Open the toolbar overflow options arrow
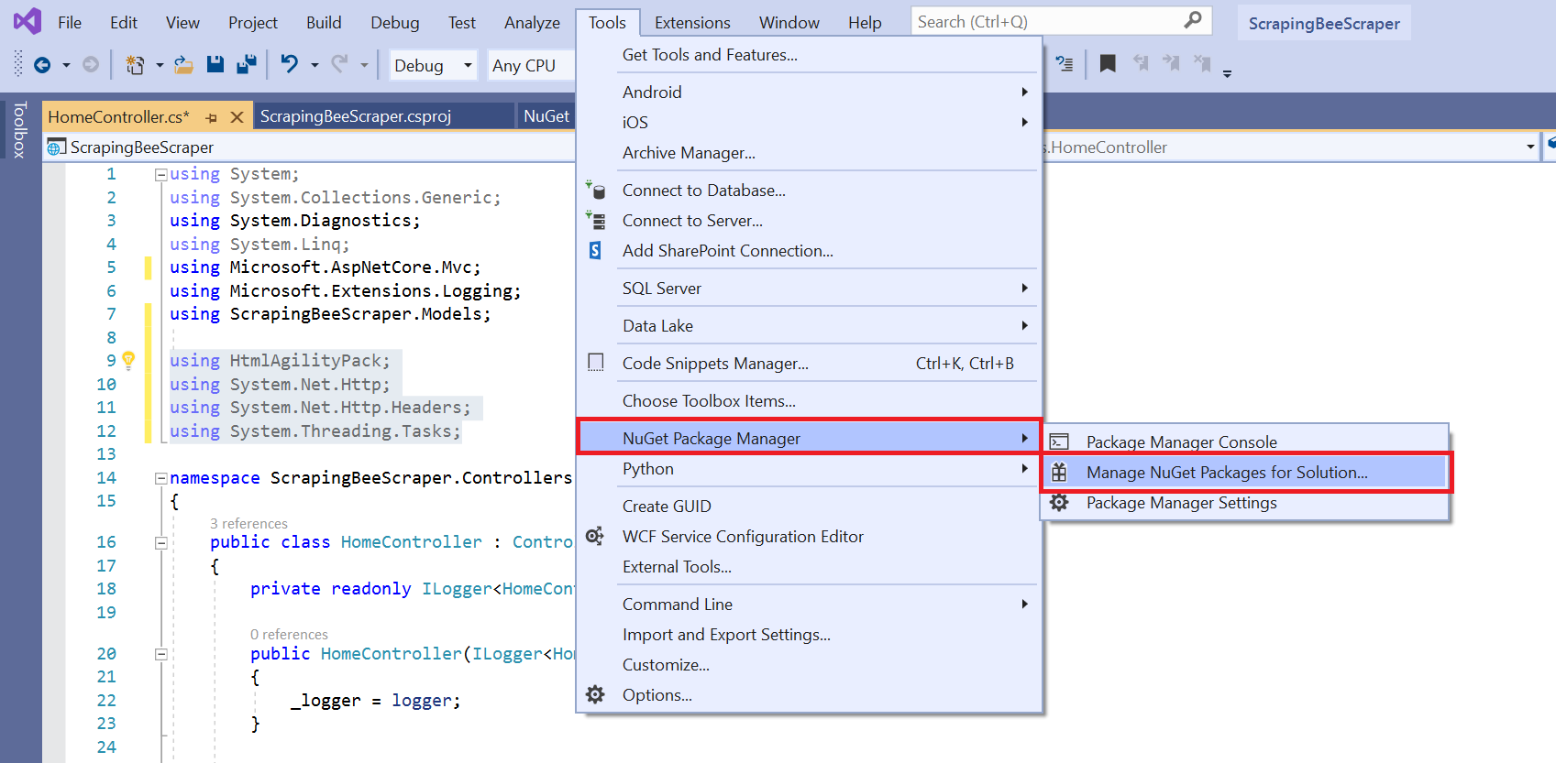Image resolution: width=1556 pixels, height=763 pixels. point(1227,72)
